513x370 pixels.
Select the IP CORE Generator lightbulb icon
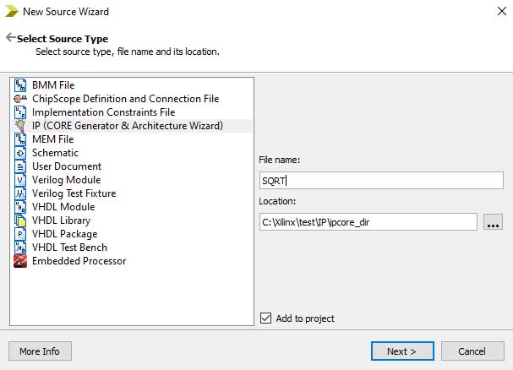[x=21, y=126]
